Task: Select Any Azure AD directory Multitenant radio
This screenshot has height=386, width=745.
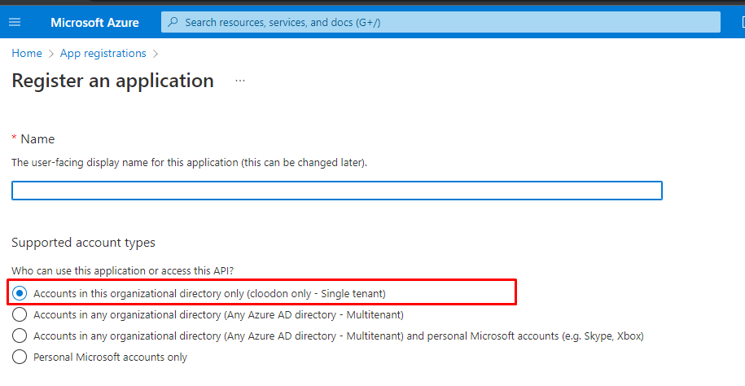Action: click(20, 314)
